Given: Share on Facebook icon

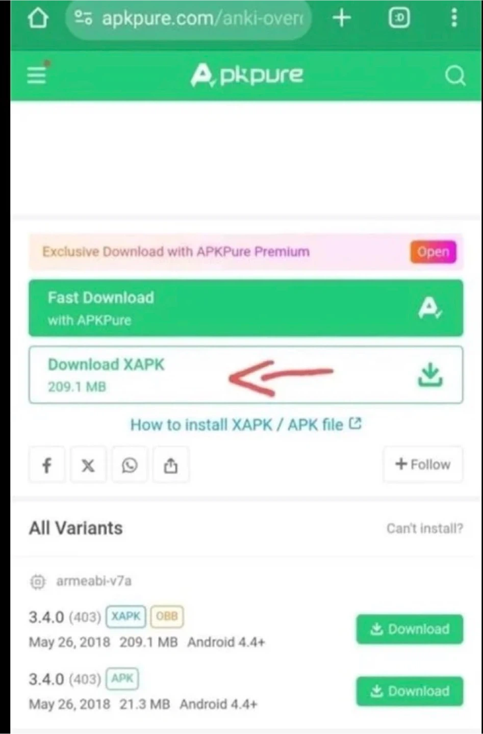Looking at the screenshot, I should (x=47, y=464).
